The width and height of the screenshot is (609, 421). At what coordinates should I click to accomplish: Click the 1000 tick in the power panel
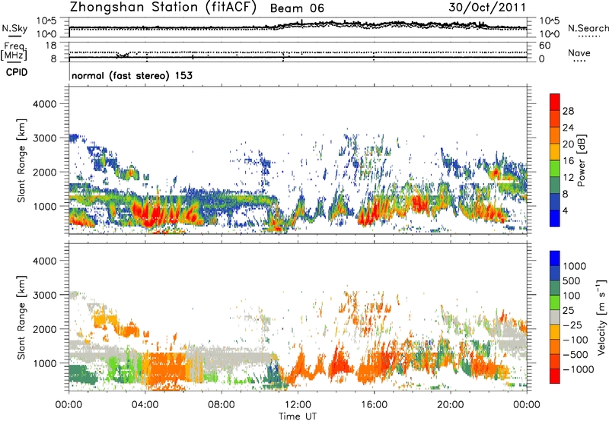(44, 206)
